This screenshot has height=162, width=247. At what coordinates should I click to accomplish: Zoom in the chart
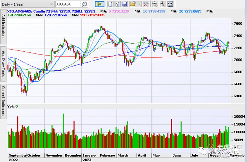click(x=163, y=4)
